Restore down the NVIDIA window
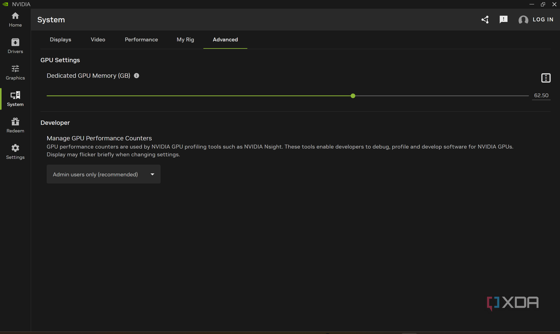 (x=543, y=4)
